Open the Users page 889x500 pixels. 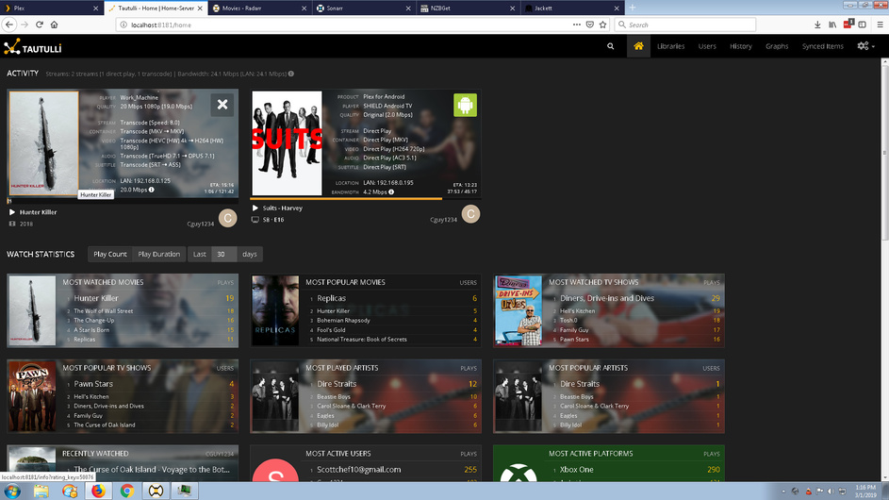[x=707, y=46]
